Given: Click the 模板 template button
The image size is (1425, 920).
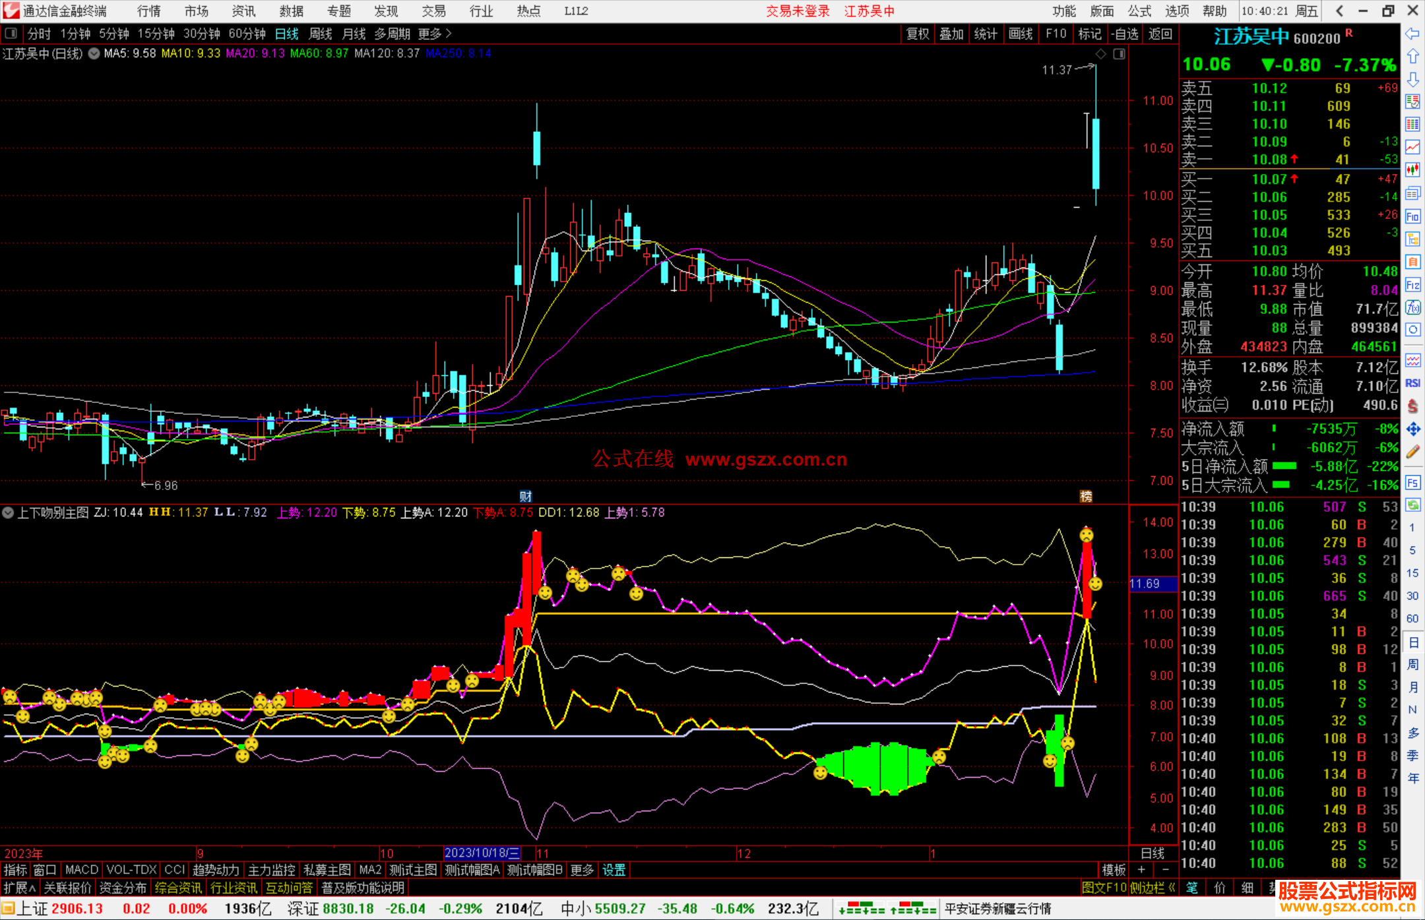Looking at the screenshot, I should coord(1114,870).
